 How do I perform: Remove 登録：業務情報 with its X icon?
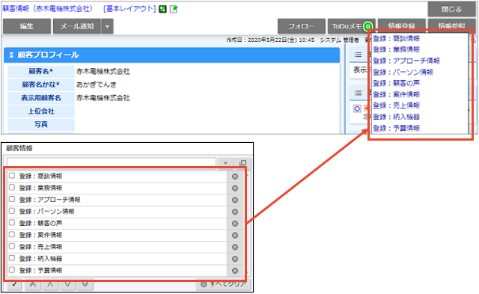[x=235, y=188]
